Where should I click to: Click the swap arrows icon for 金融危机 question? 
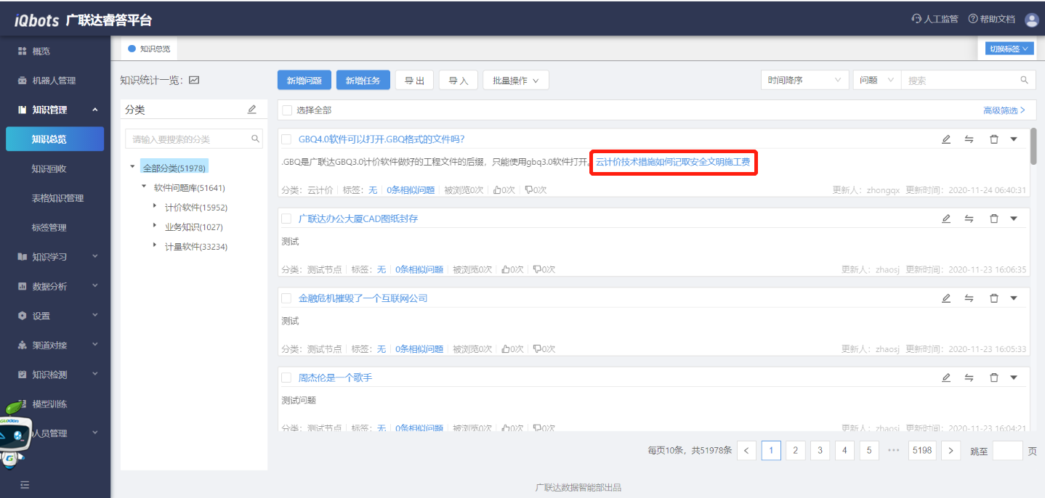click(x=969, y=298)
